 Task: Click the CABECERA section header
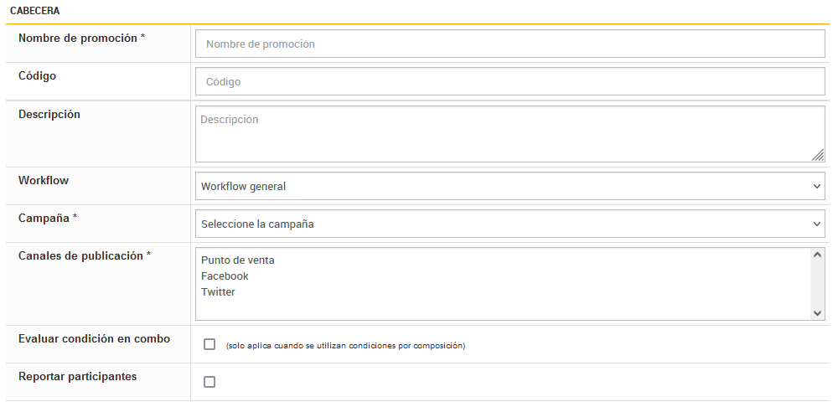(35, 12)
